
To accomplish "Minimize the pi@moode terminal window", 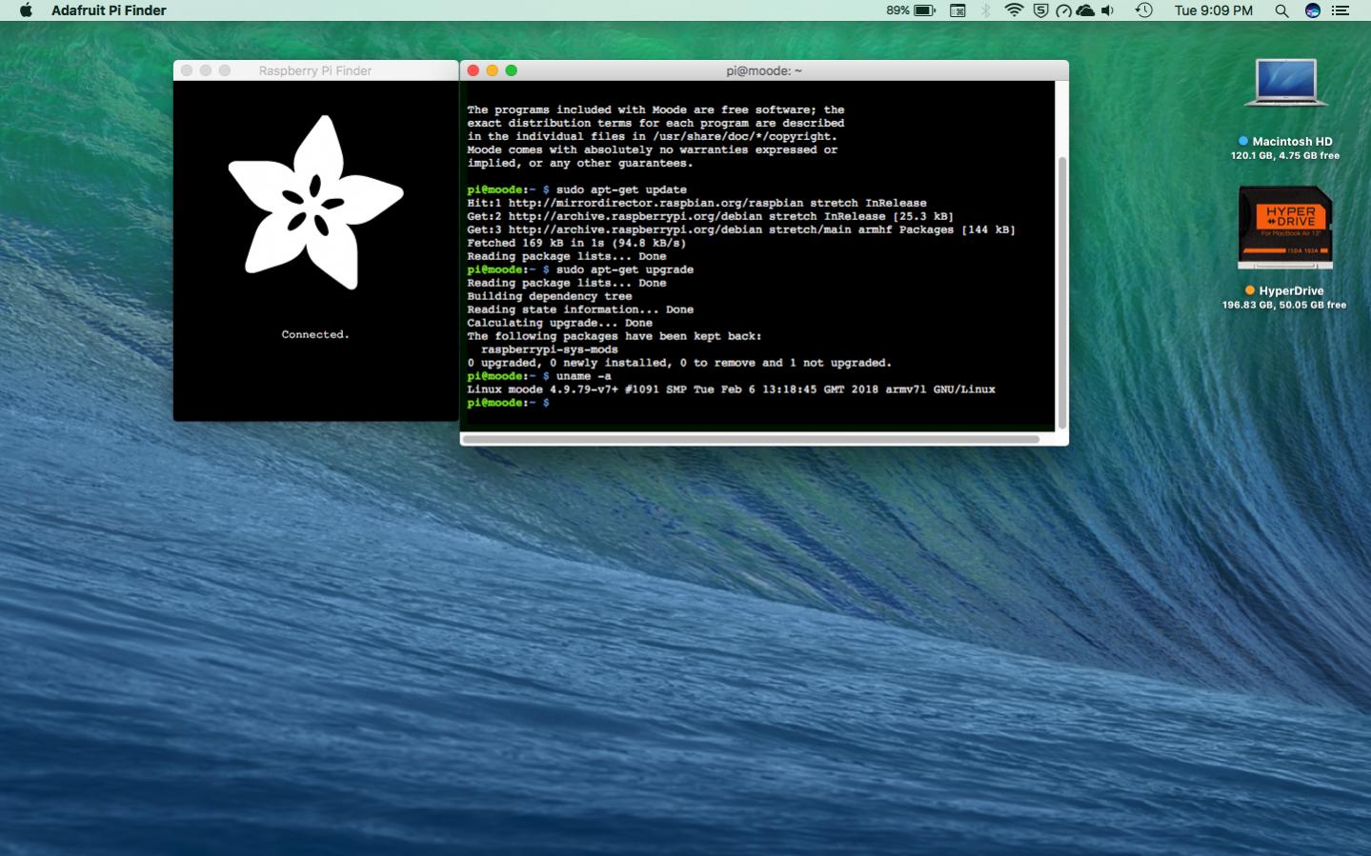I will 493,70.
